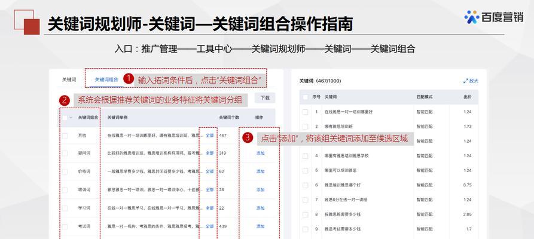The image size is (534, 239).
Task: Click 全部 in the 培训词 row
Action: (x=210, y=189)
